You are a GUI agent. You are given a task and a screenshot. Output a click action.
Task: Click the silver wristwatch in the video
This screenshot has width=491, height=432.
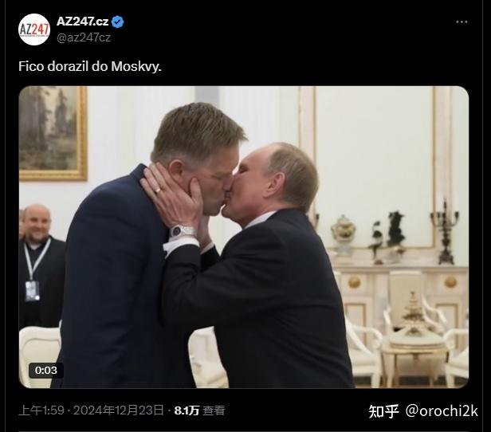(183, 231)
